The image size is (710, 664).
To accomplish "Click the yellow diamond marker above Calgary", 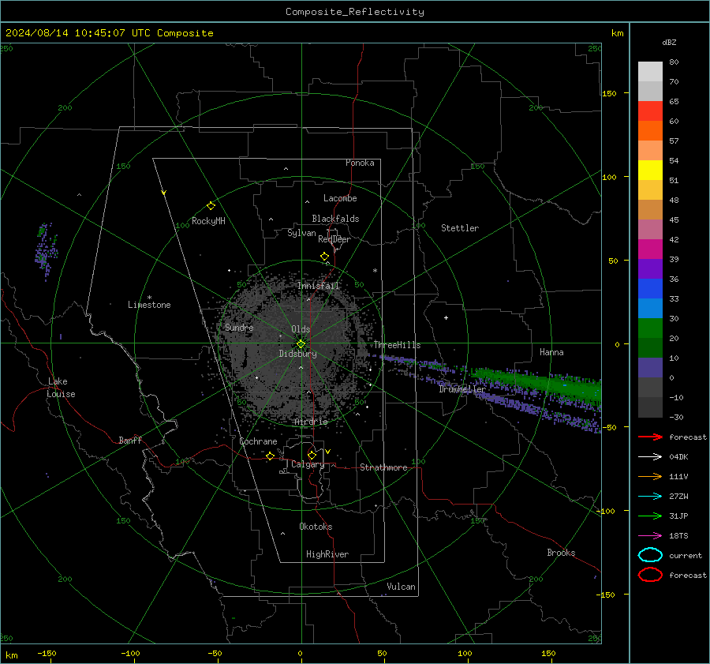I will (312, 455).
